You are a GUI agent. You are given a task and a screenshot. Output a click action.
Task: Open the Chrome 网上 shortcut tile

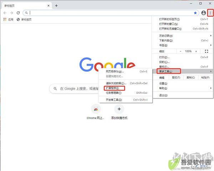pyautogui.click(x=96, y=112)
